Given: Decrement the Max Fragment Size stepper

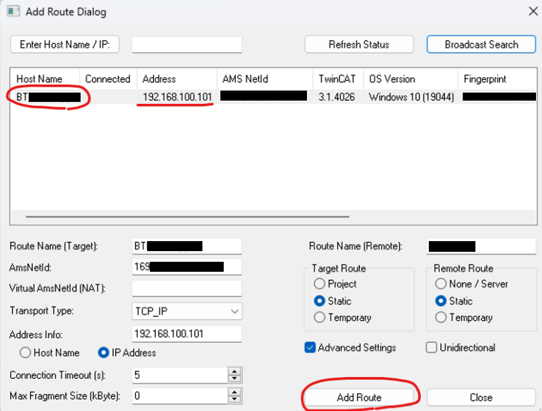Looking at the screenshot, I should 234,400.
